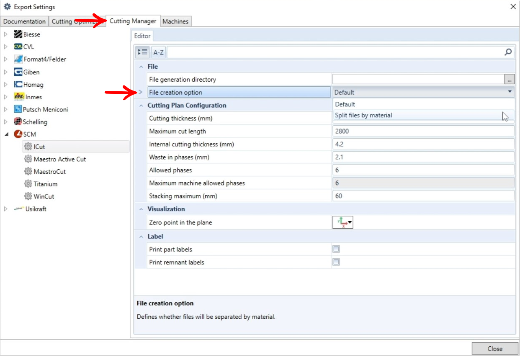Browse for the file generation directory
The image size is (520, 356).
point(510,79)
